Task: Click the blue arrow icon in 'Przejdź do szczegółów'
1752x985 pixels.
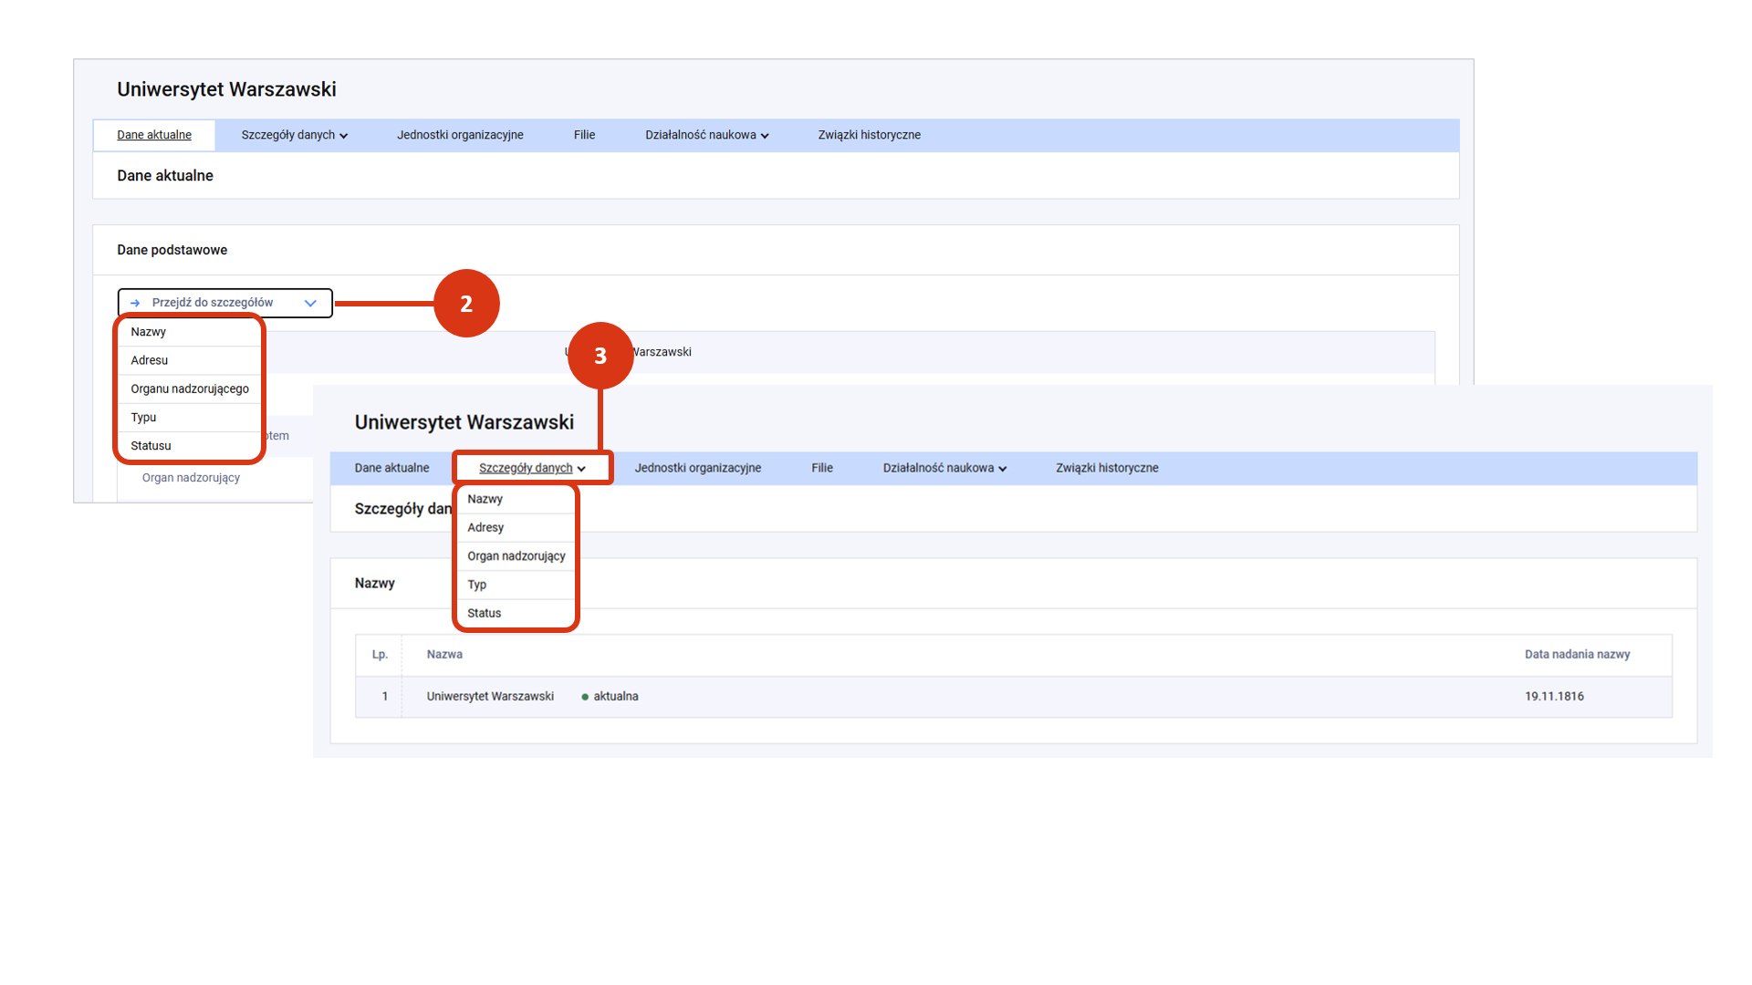Action: click(x=135, y=303)
